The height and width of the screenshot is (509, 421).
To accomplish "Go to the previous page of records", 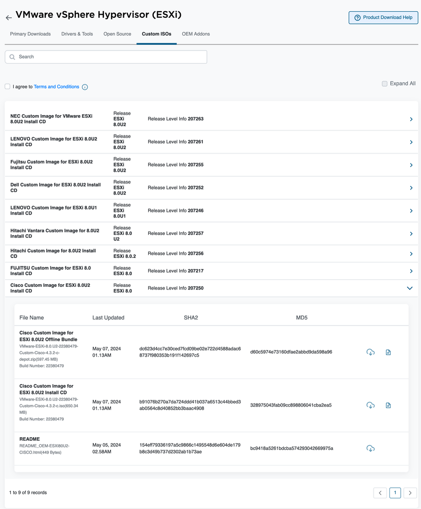I will tap(380, 493).
